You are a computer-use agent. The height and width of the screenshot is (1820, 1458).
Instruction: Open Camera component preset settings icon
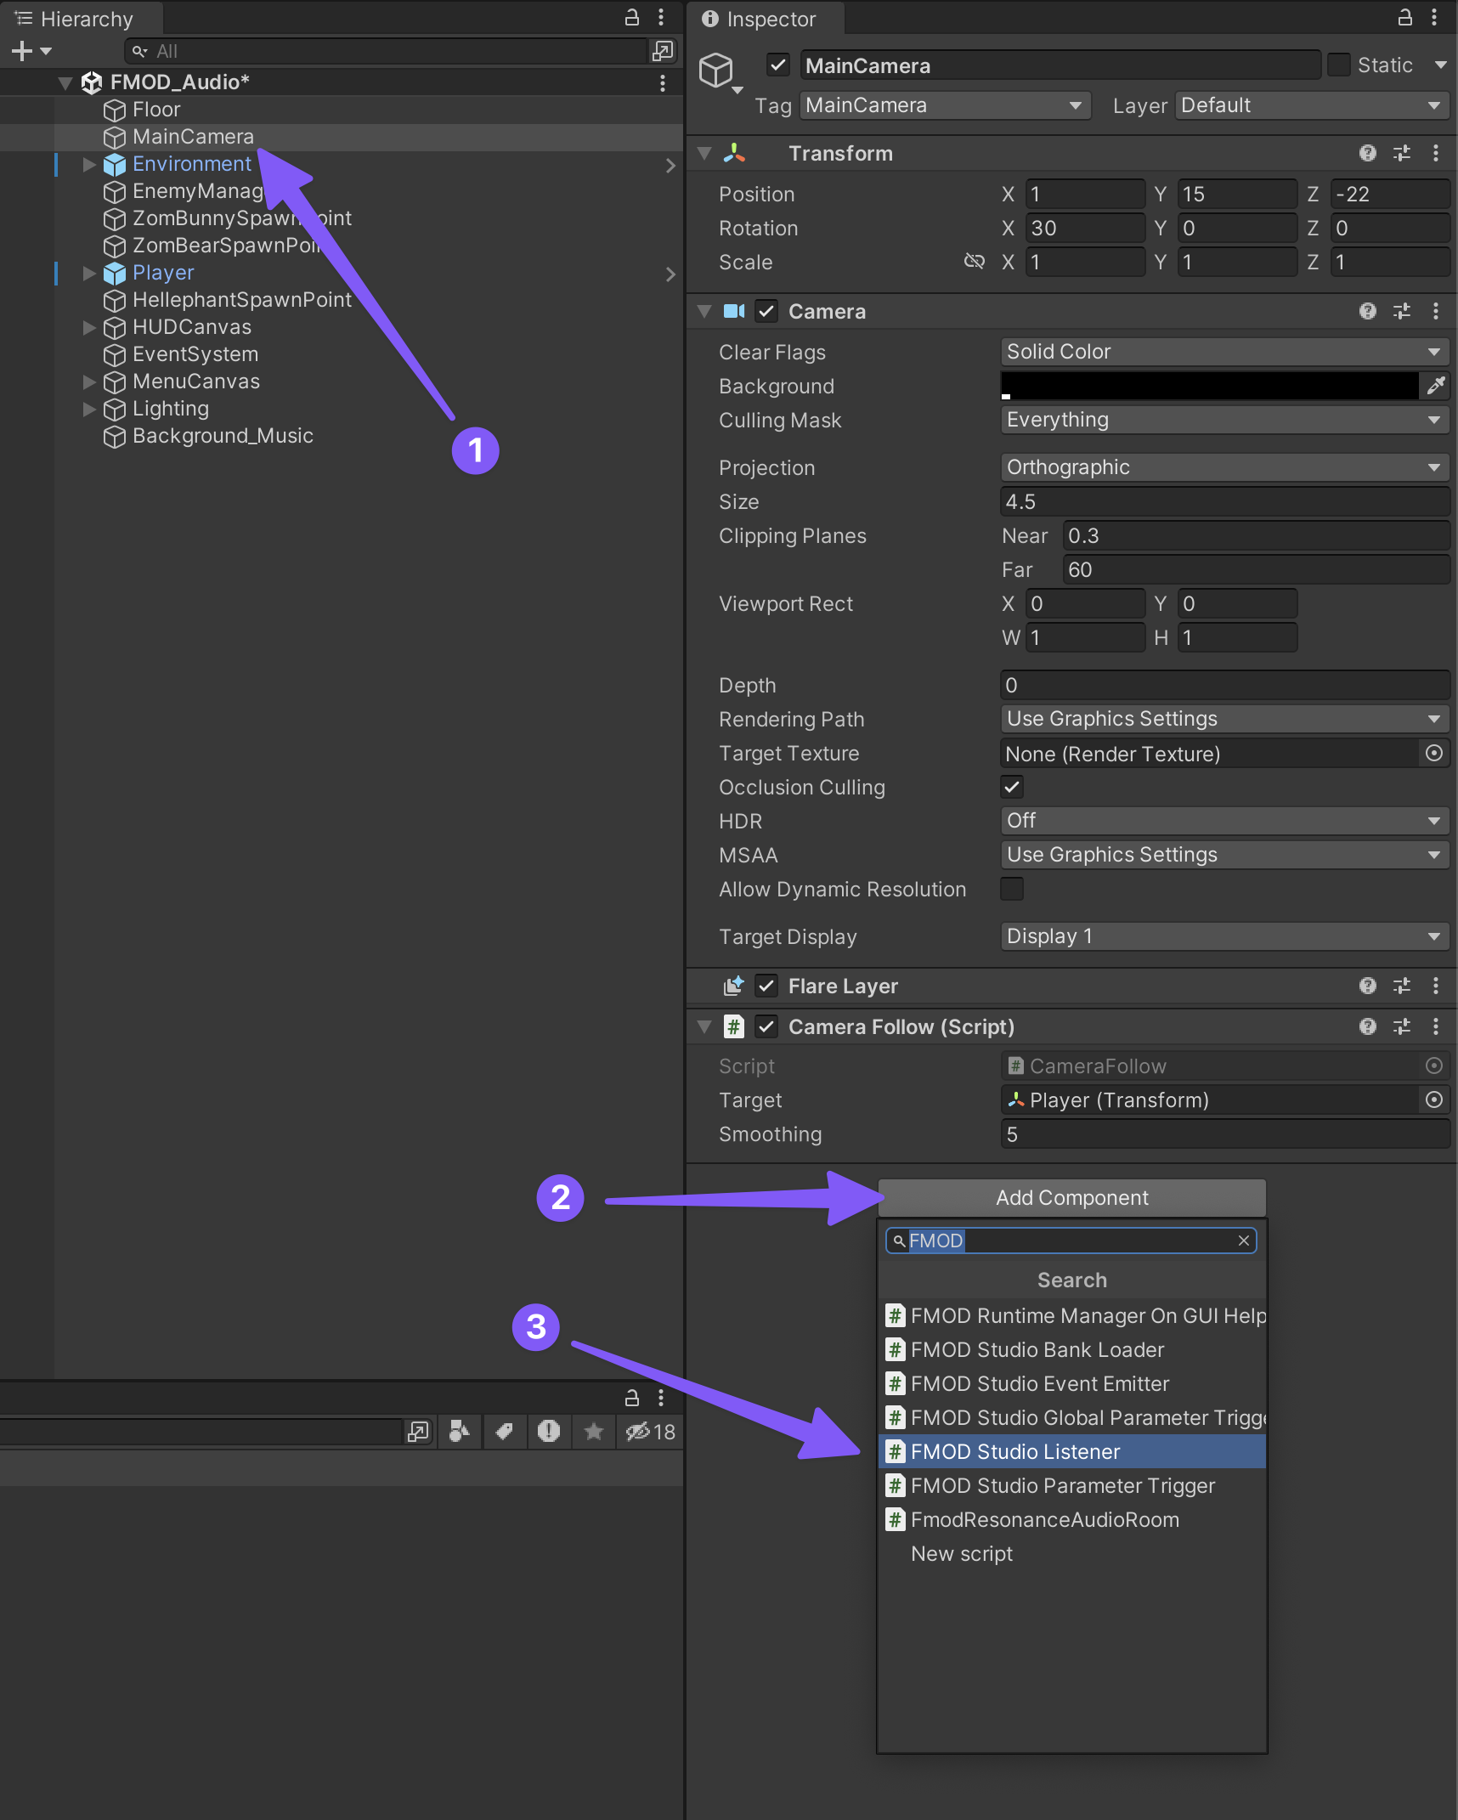(1402, 311)
